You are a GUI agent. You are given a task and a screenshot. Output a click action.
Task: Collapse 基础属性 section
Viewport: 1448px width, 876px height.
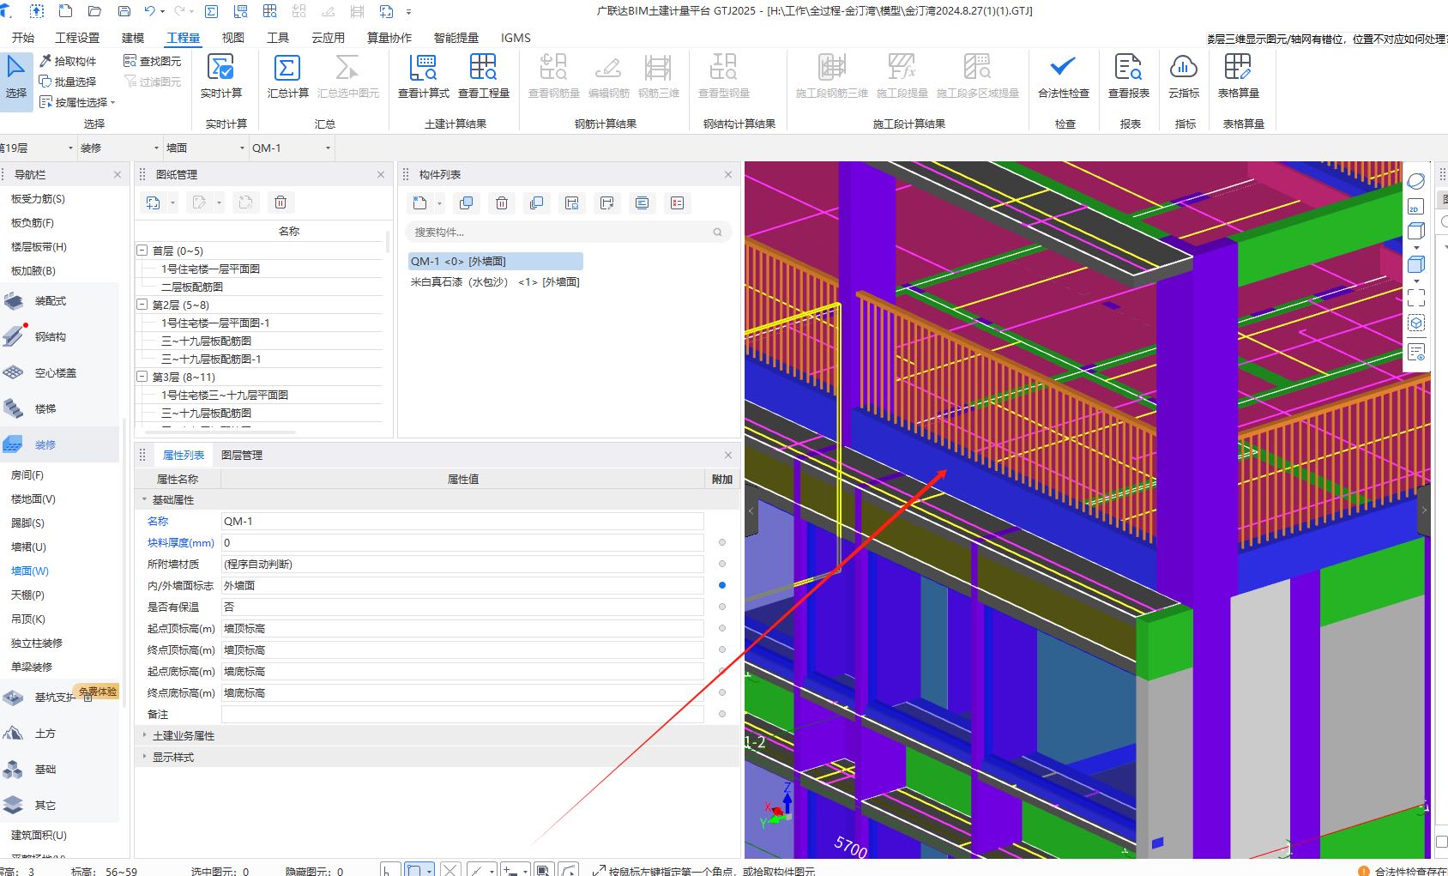point(144,499)
